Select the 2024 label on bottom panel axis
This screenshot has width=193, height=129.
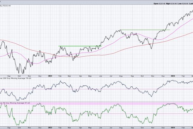(x=173, y=128)
